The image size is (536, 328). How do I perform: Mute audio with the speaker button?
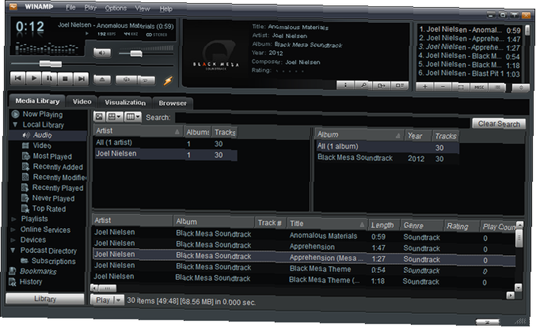point(102,53)
